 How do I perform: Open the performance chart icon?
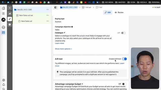pos(10,13)
